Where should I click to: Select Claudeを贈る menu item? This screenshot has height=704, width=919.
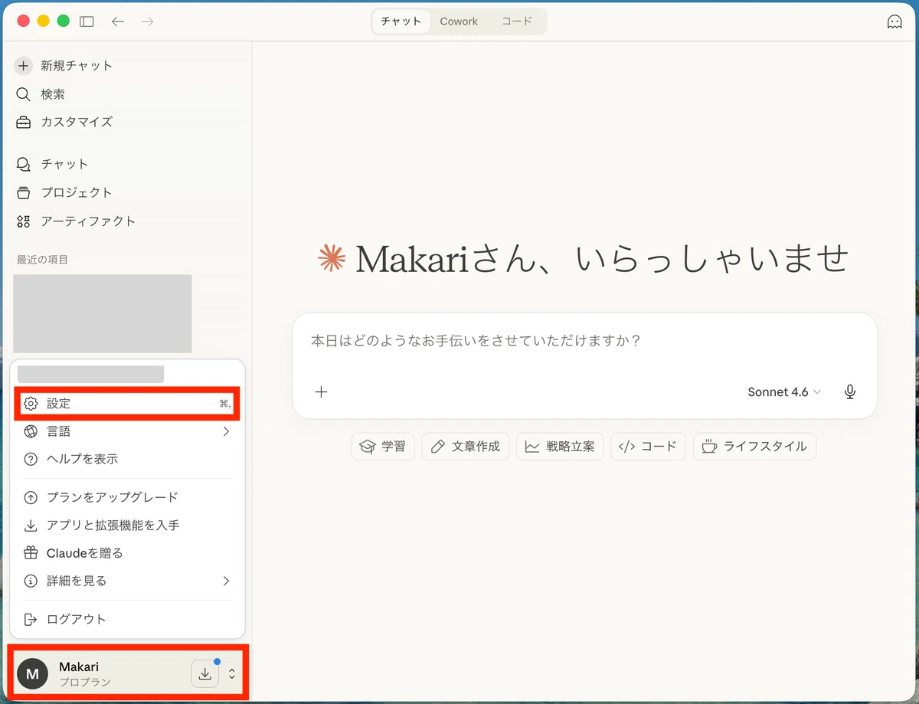[x=127, y=553]
